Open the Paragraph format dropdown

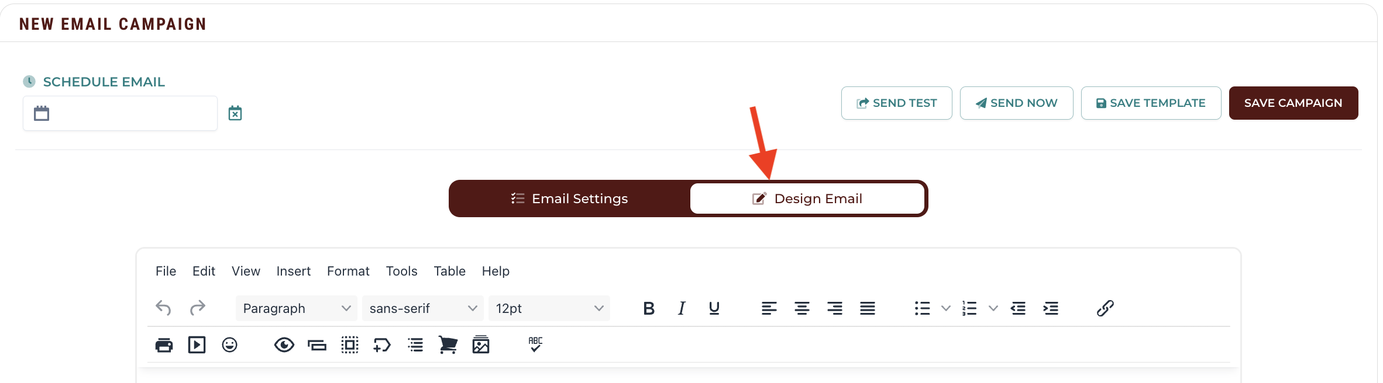click(297, 308)
